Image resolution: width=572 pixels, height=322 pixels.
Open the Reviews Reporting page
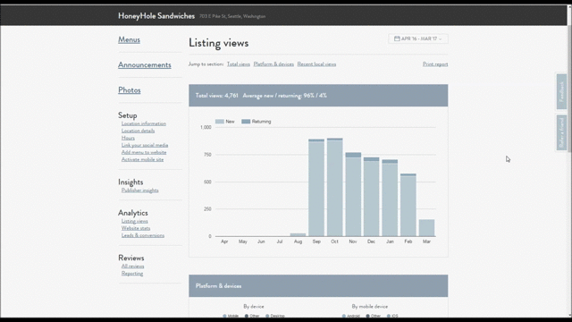(x=132, y=274)
